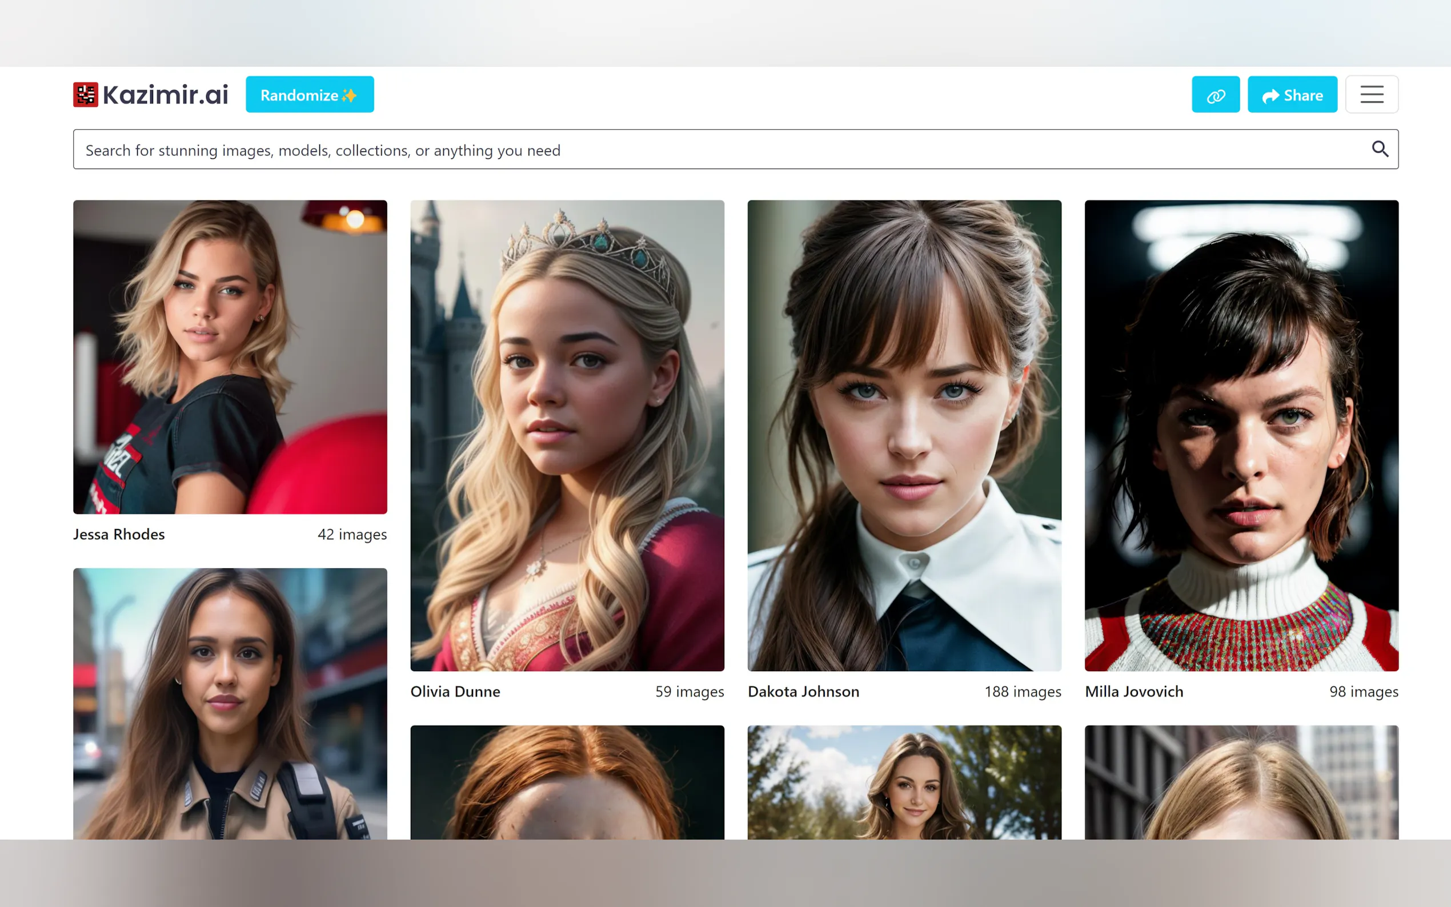Click the search magnifier icon

click(x=1380, y=149)
